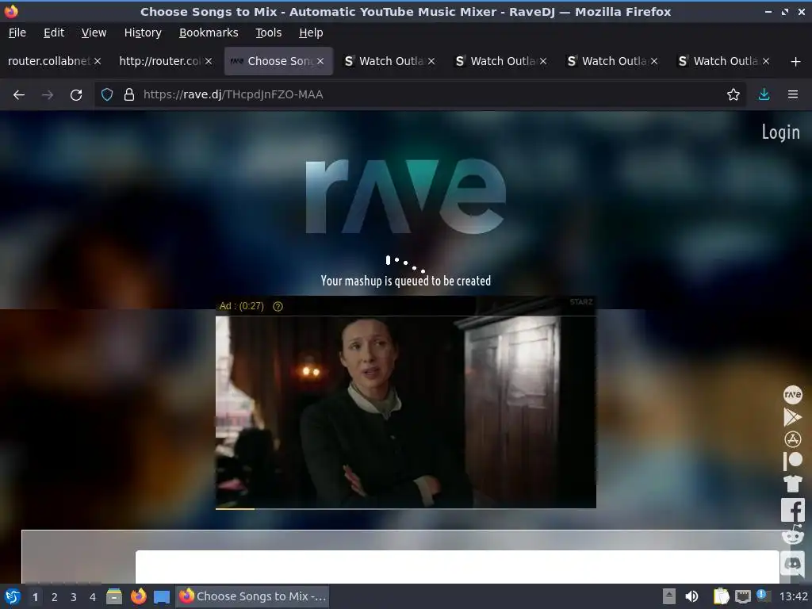Switch to workspace 3
The image size is (812, 609).
[74, 597]
